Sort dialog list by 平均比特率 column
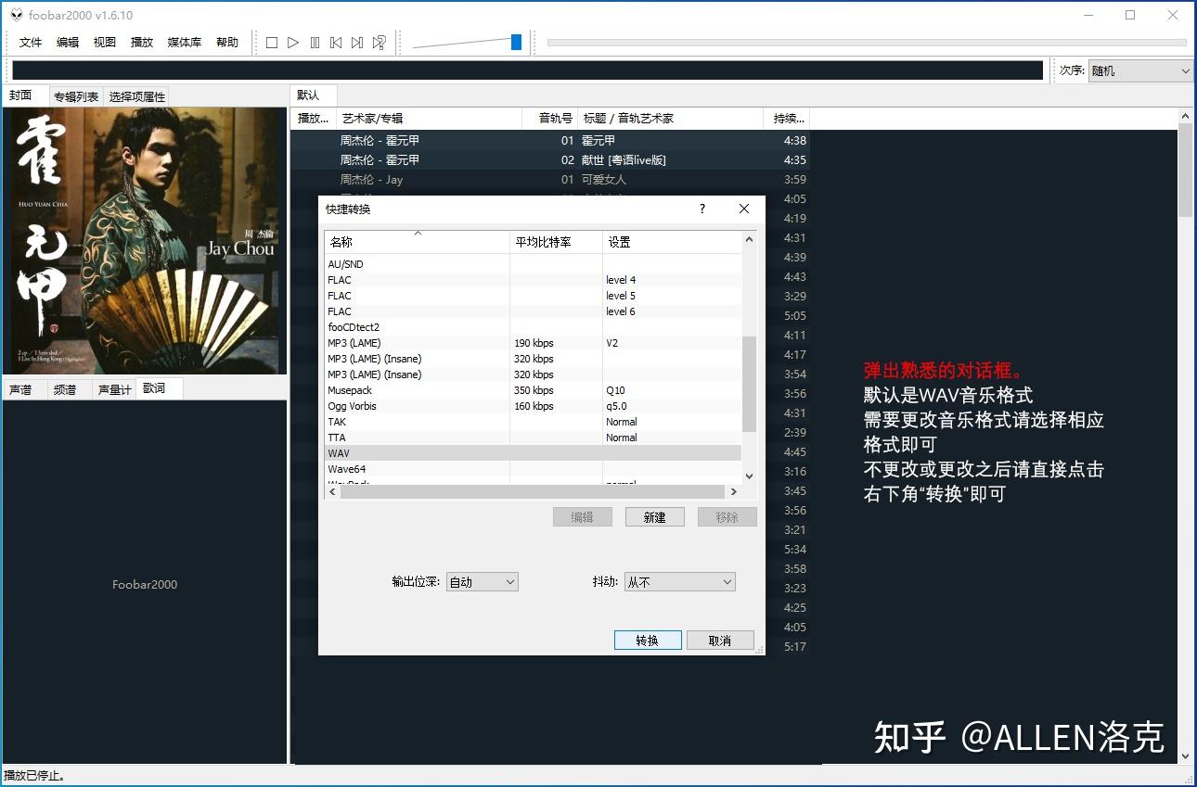This screenshot has width=1197, height=787. click(x=556, y=242)
